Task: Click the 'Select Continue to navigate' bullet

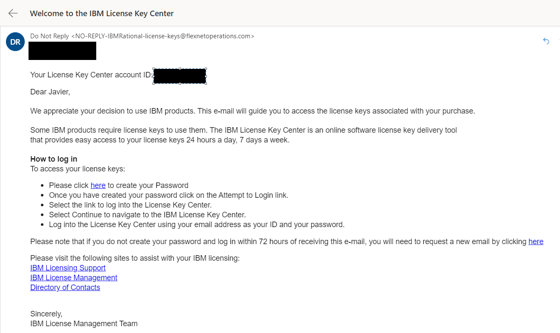Action: (147, 215)
